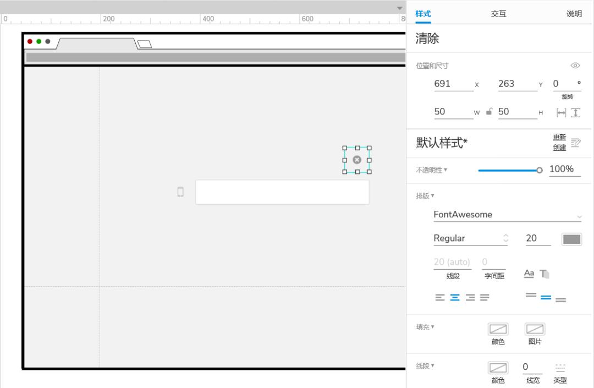Click the line spacing field 20 (auto)
The width and height of the screenshot is (594, 388).
tap(452, 262)
